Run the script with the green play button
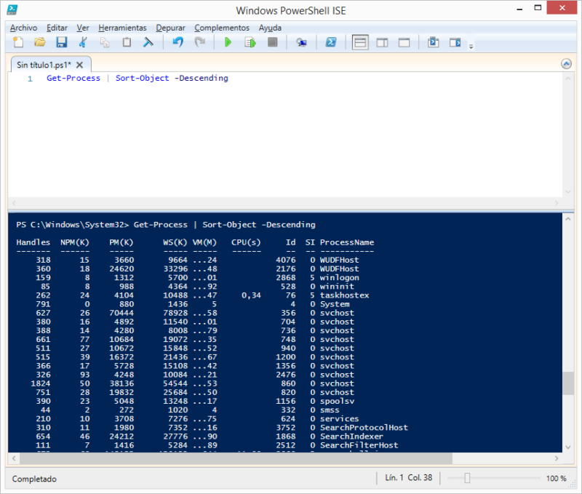This screenshot has height=494, width=582. click(x=228, y=42)
